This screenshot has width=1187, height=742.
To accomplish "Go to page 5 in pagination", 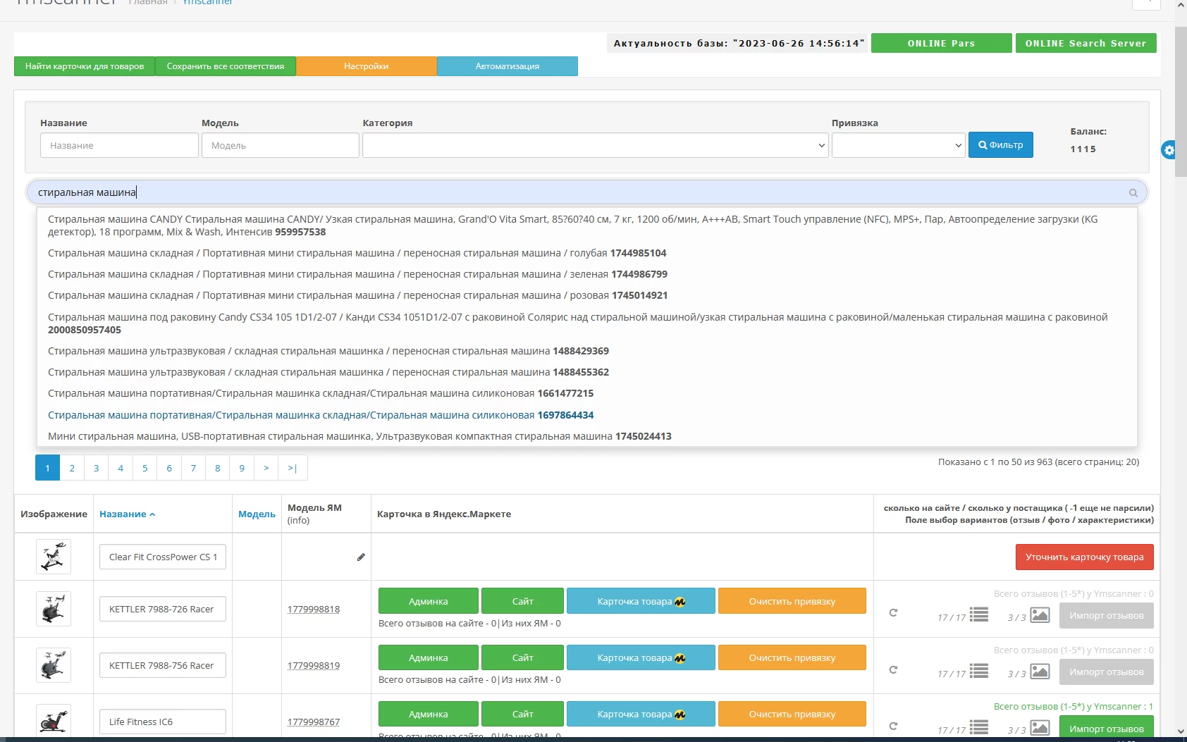I will (144, 468).
